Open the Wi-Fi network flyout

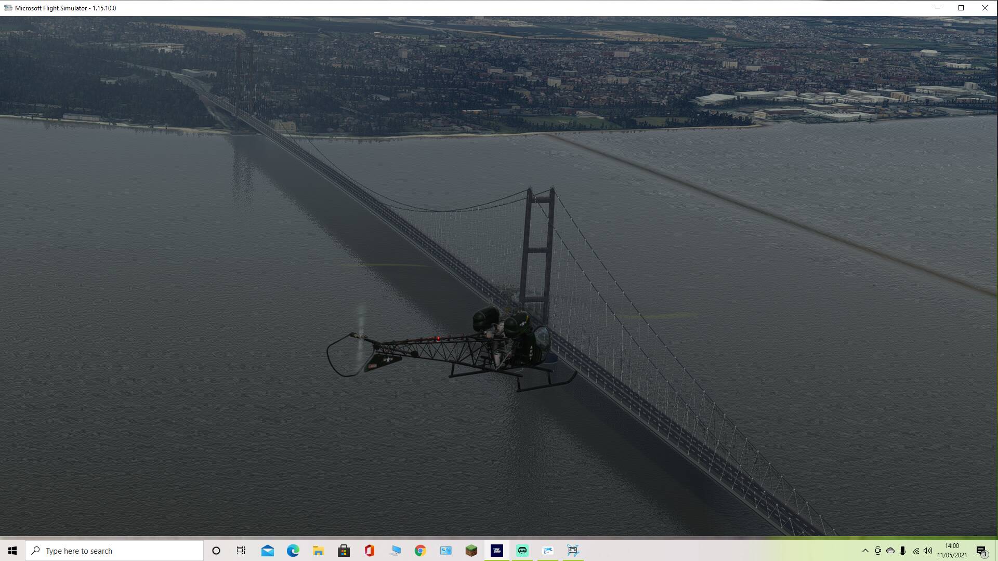(x=915, y=551)
